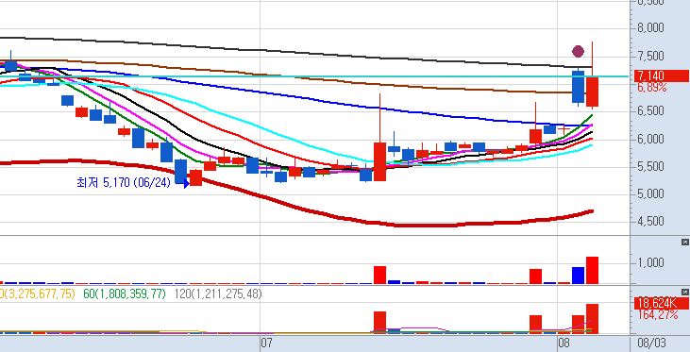Viewport: 690px width, 352px height.
Task: Select the red candle at the 5,170 low
Action: (x=195, y=177)
